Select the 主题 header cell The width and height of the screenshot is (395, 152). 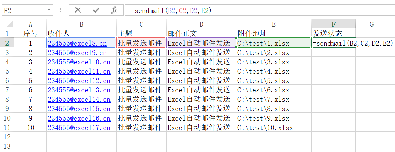coord(141,33)
